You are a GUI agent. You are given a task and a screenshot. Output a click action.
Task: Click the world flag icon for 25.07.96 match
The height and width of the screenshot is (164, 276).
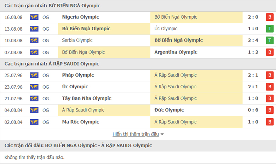34,75
